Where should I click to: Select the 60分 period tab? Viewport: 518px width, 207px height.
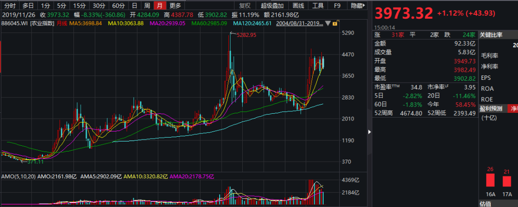[118, 6]
